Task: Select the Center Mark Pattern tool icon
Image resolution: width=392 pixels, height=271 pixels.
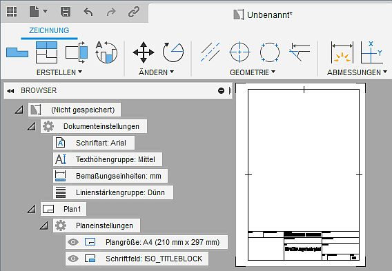Action: [269, 52]
